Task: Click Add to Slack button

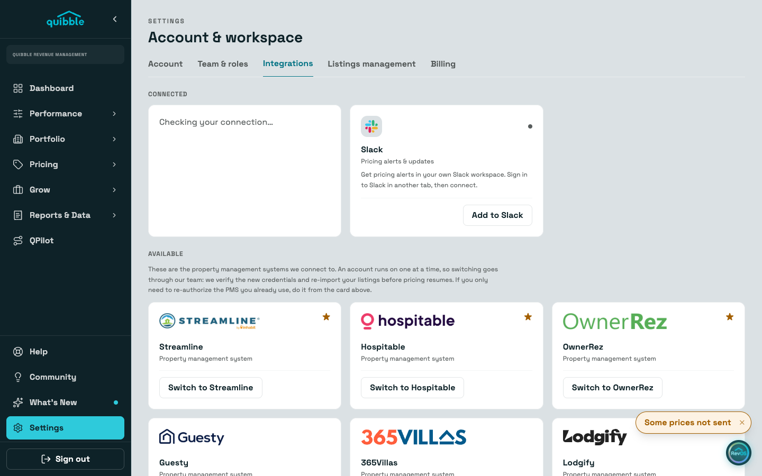Action: point(497,215)
